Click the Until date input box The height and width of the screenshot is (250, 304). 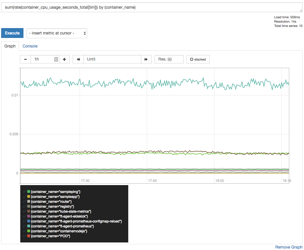point(112,59)
